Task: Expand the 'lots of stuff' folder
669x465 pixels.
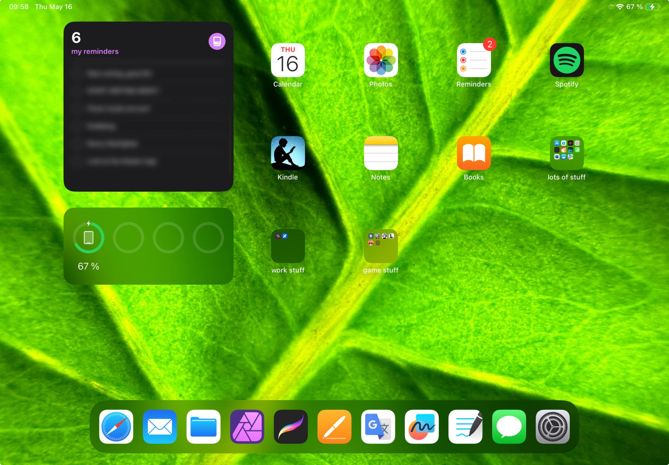Action: [x=567, y=153]
